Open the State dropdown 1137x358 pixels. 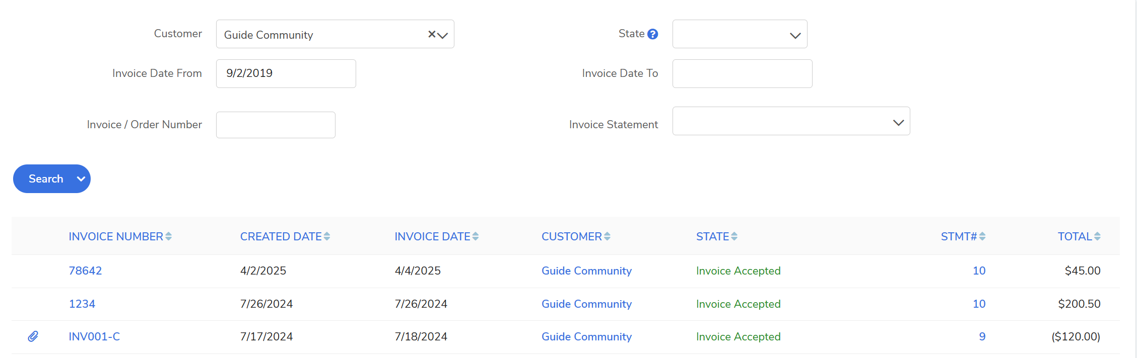point(740,34)
